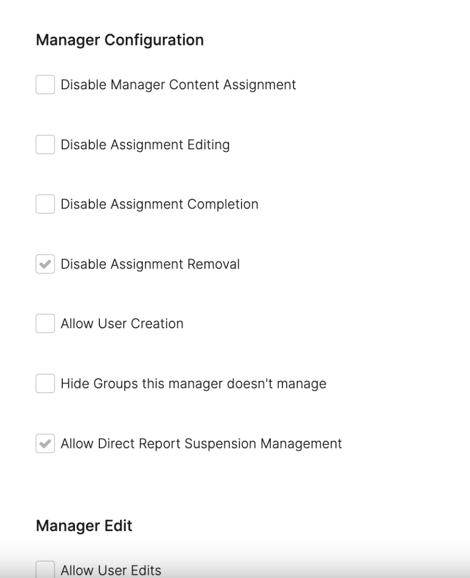This screenshot has width=470, height=578.
Task: Enable the Allow User Creation checkbox
Action: tap(45, 323)
